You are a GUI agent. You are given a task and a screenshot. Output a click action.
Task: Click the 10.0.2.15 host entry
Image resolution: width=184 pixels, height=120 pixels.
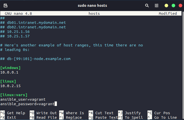click(11, 86)
